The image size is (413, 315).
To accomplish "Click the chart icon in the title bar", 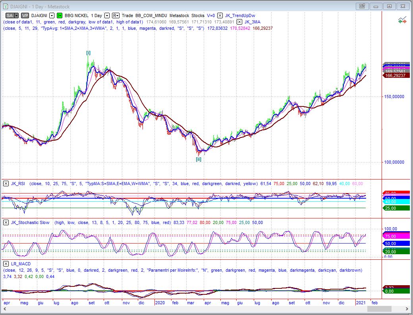I will click(5, 6).
